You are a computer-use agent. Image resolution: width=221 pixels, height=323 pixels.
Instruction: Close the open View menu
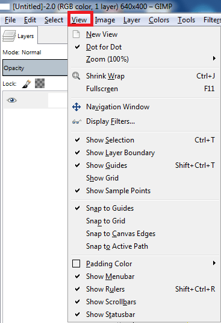click(79, 20)
